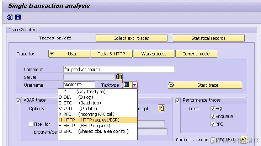
Task: Expand the User button dropdown triangle
Action: click(52, 54)
